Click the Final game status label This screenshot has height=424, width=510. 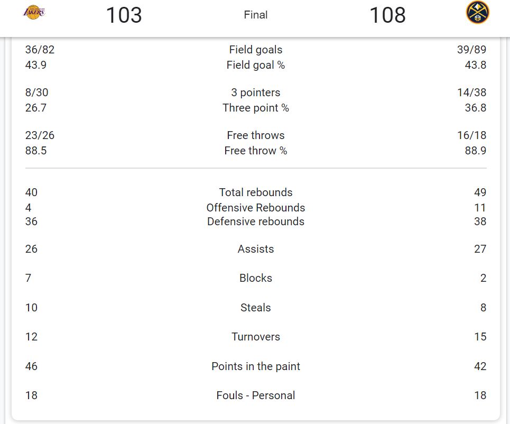[x=256, y=15]
